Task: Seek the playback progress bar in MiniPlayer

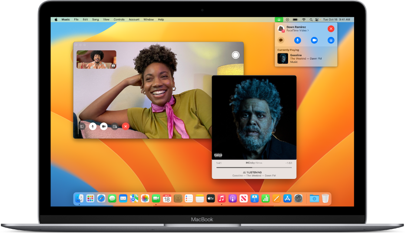Action: point(254,168)
